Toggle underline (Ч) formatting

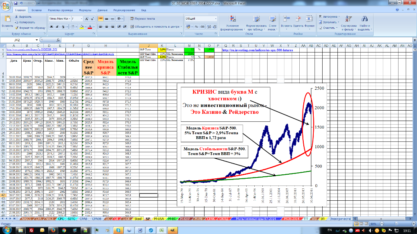pos(63,27)
